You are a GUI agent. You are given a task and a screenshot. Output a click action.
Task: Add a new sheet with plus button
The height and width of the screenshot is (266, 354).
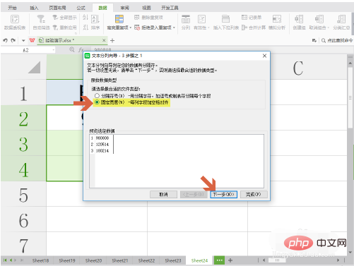pos(230,260)
